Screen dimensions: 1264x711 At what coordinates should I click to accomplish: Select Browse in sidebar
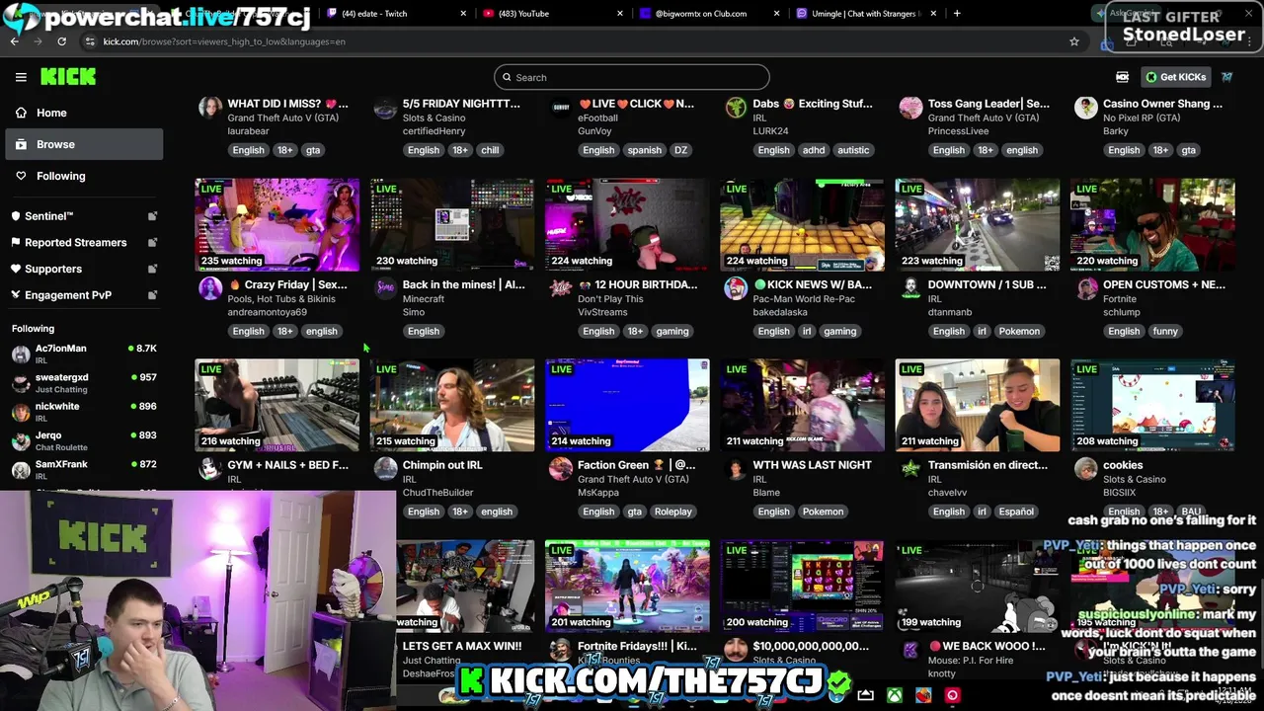coord(84,144)
